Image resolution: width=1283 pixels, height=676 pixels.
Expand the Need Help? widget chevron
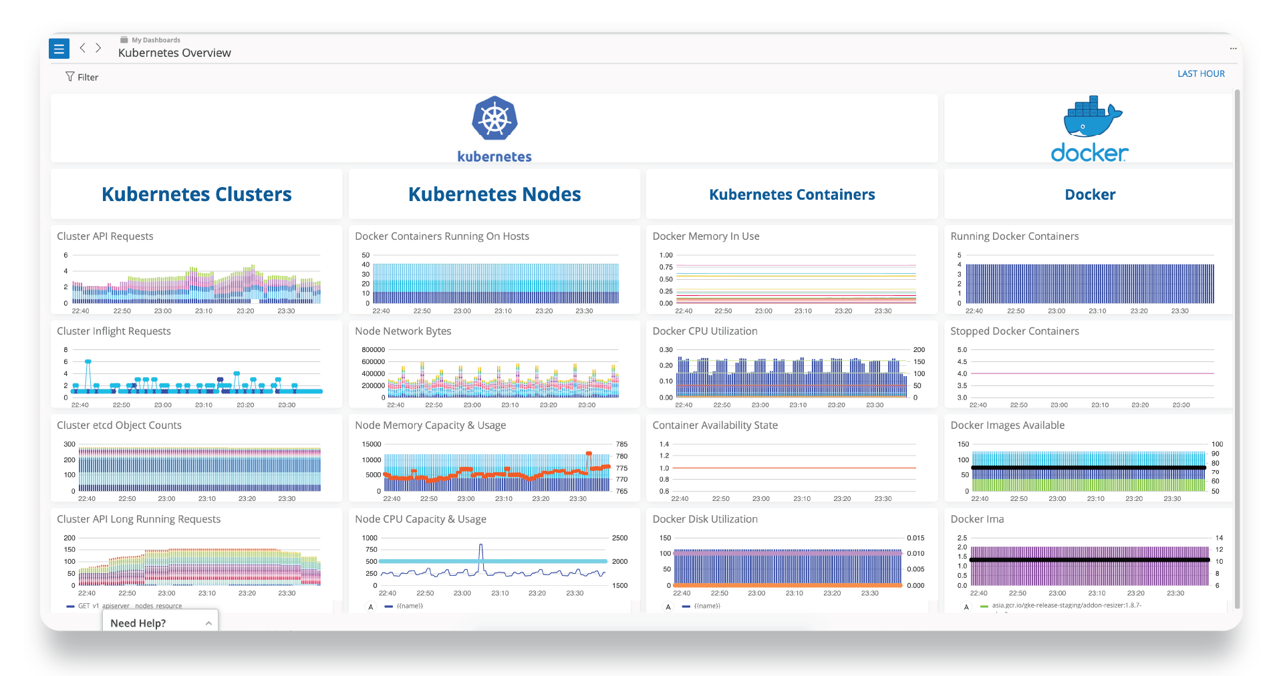tap(208, 623)
